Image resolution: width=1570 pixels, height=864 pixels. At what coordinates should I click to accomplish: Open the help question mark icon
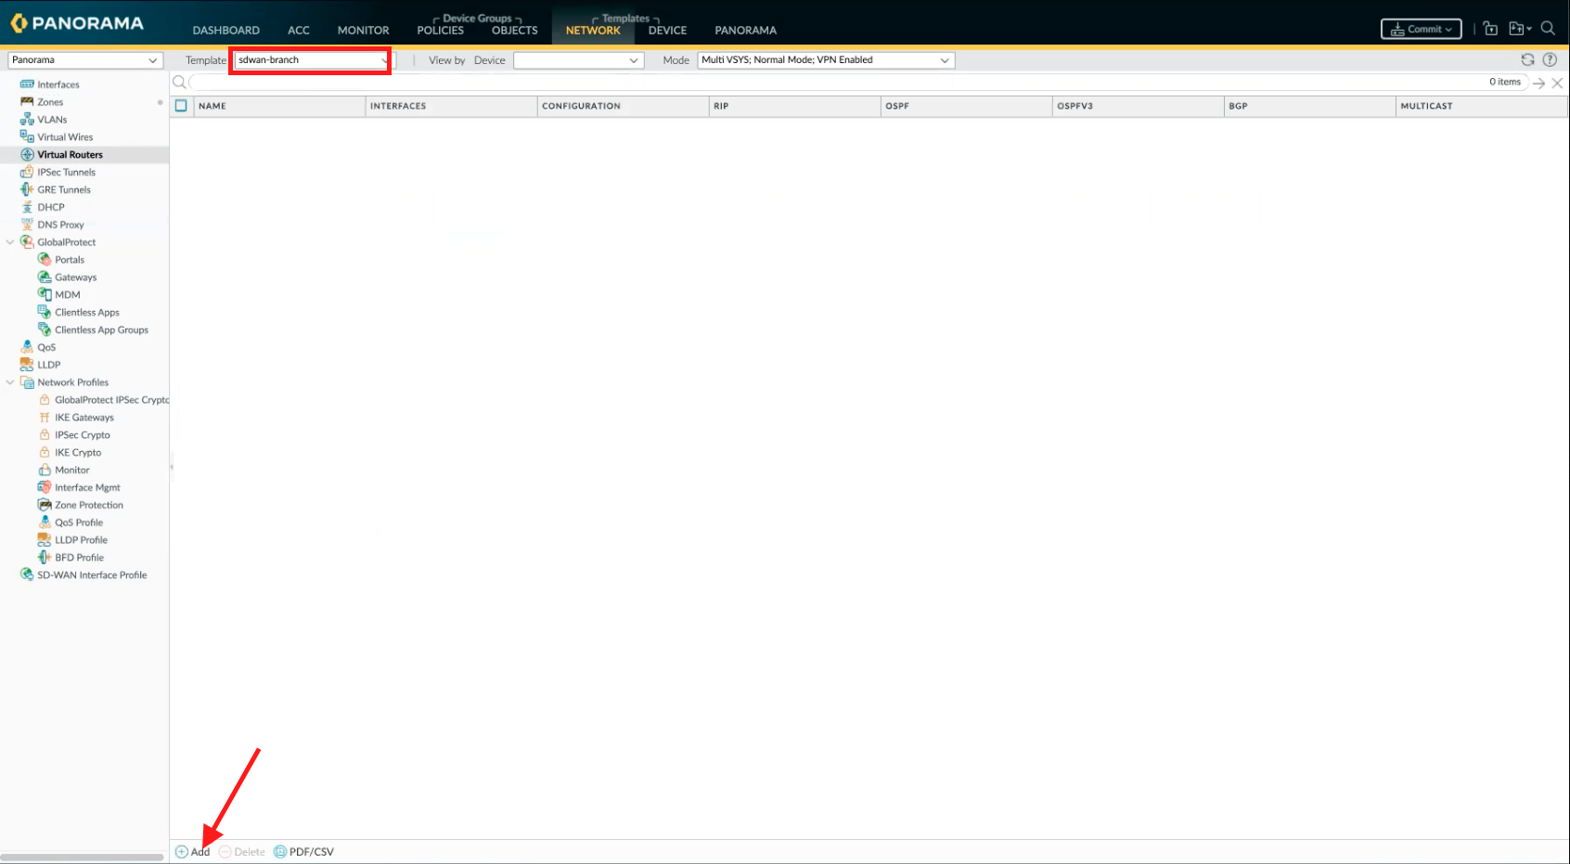[x=1550, y=59]
